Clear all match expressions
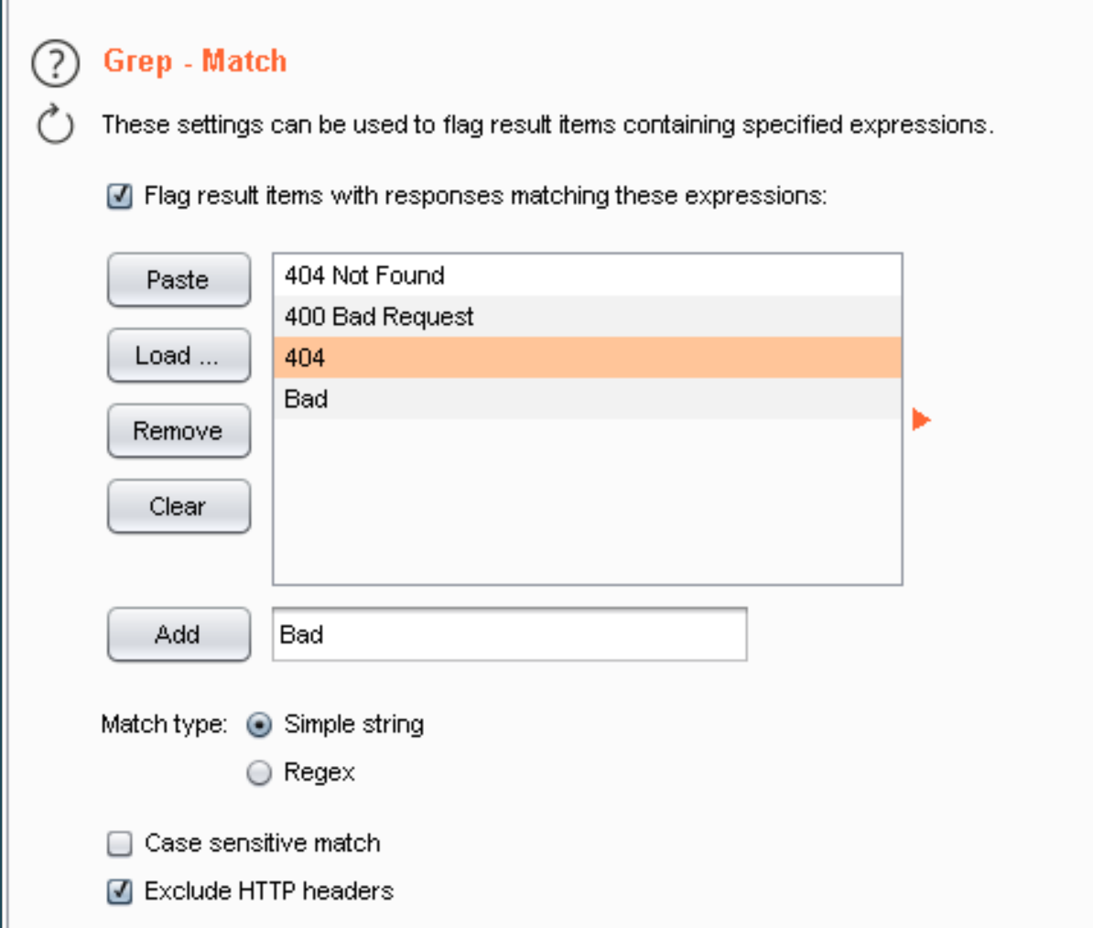1093x928 pixels. (x=179, y=506)
